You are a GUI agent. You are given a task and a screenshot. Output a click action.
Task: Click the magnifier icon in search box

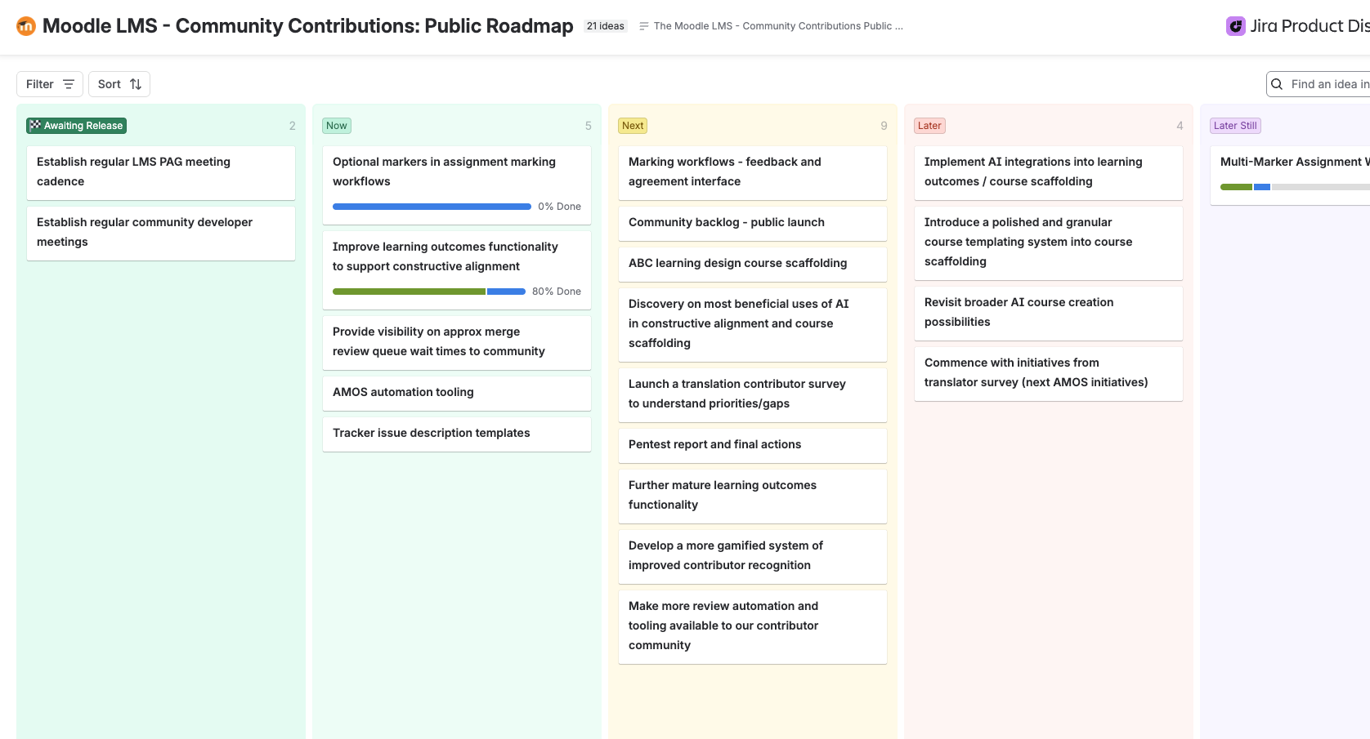(x=1277, y=84)
